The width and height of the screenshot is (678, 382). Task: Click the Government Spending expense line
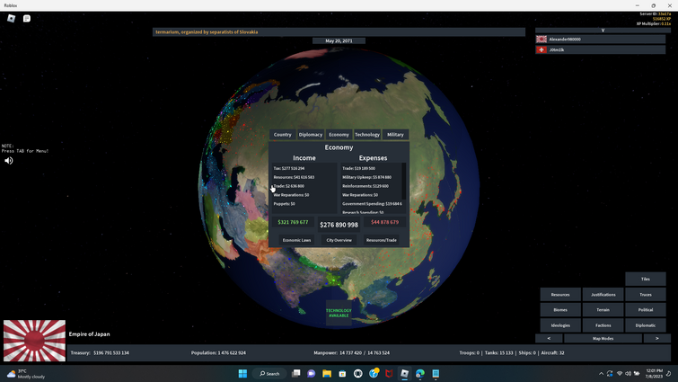(x=372, y=204)
